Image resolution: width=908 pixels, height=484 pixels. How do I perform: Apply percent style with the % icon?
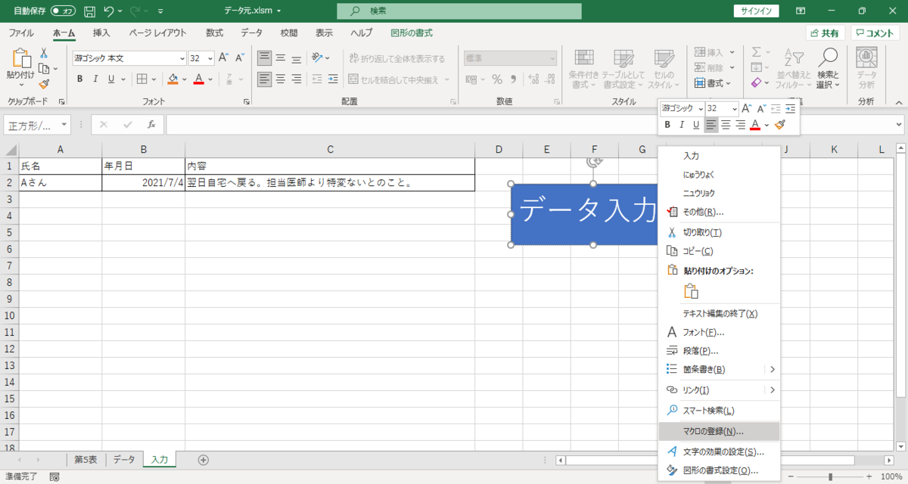pyautogui.click(x=496, y=79)
